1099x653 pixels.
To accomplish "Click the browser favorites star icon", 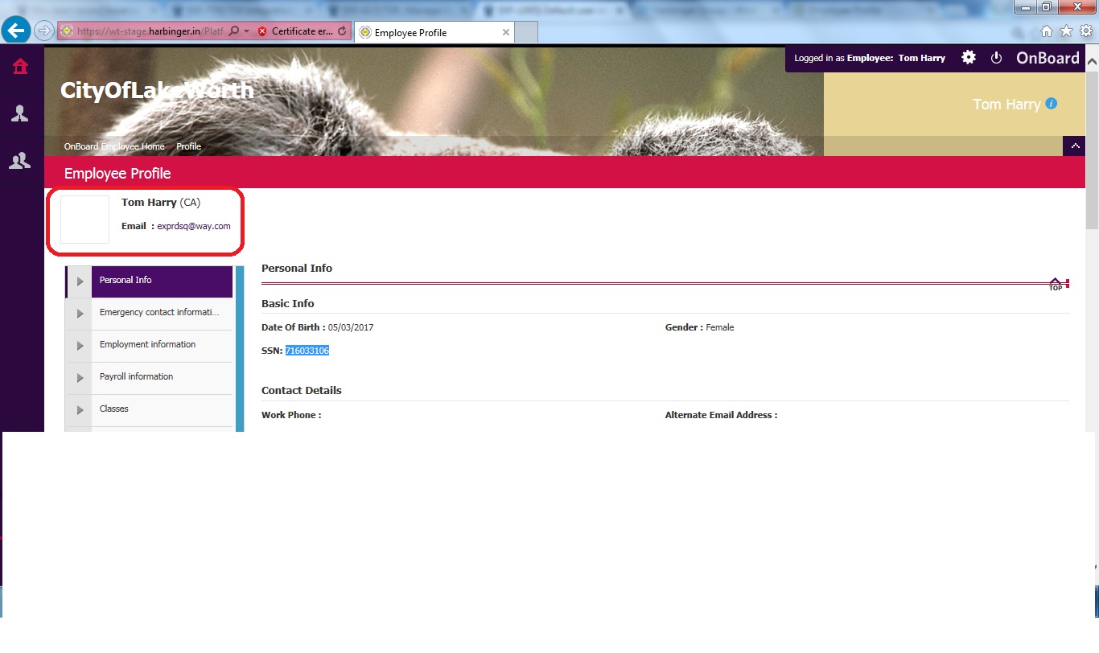I will coord(1066,31).
